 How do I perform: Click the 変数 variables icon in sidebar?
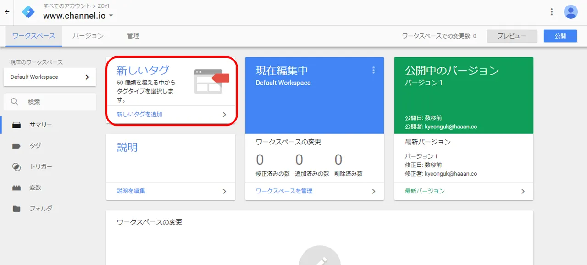pos(17,188)
